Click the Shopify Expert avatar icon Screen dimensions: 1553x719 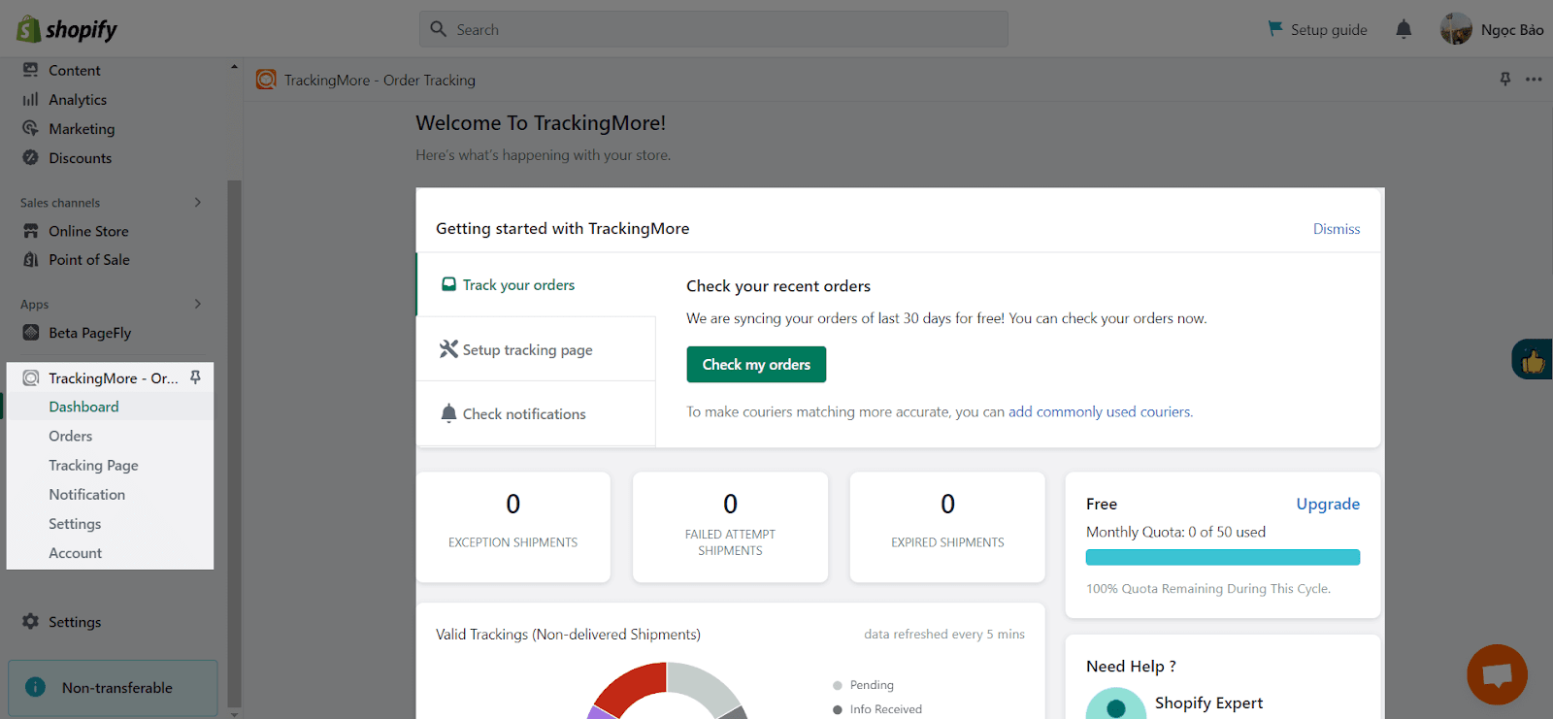(x=1115, y=704)
